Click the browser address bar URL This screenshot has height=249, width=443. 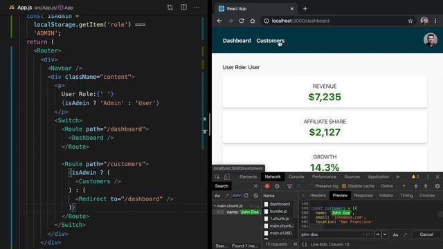[300, 21]
